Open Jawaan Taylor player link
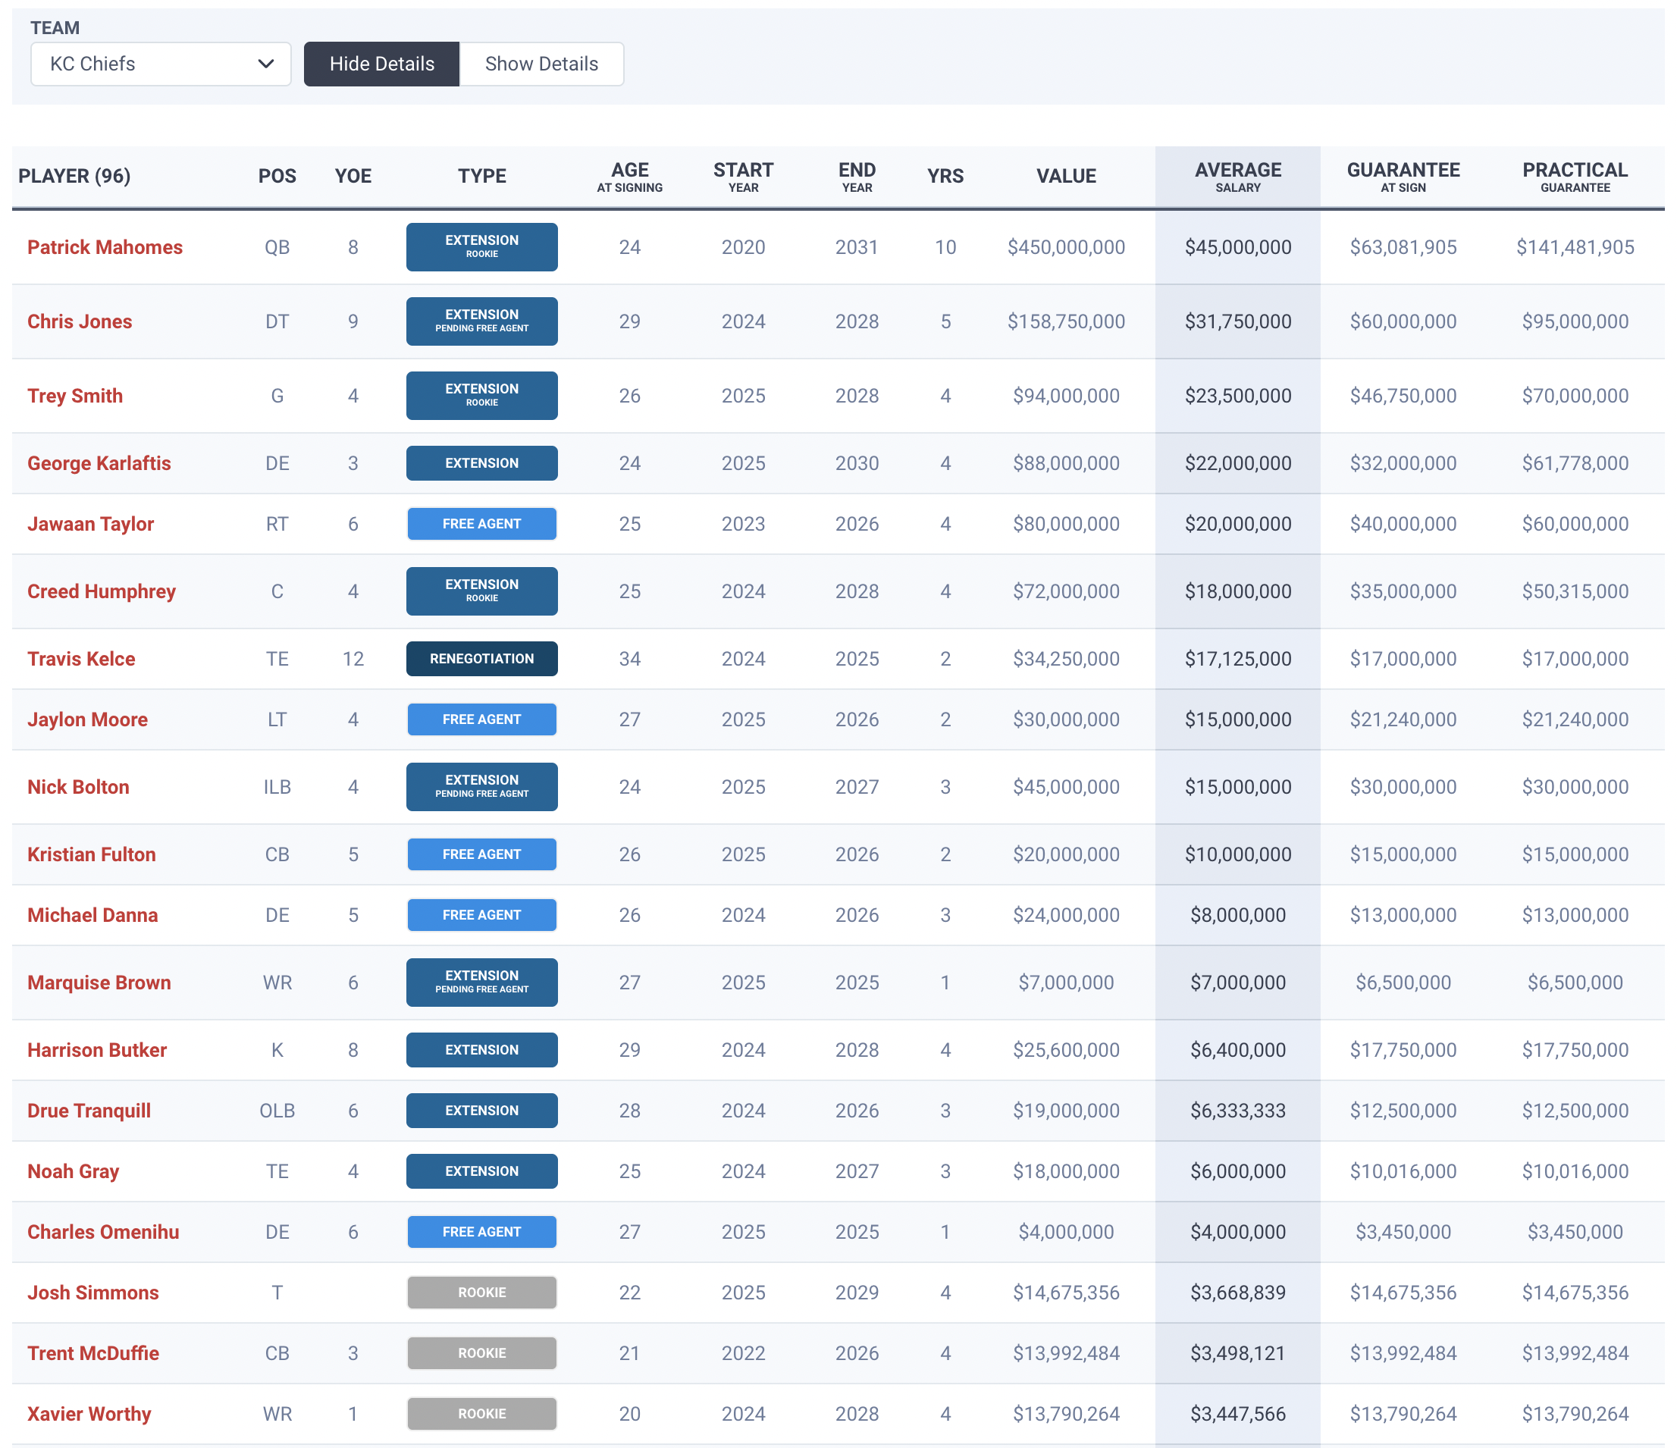 (x=91, y=524)
